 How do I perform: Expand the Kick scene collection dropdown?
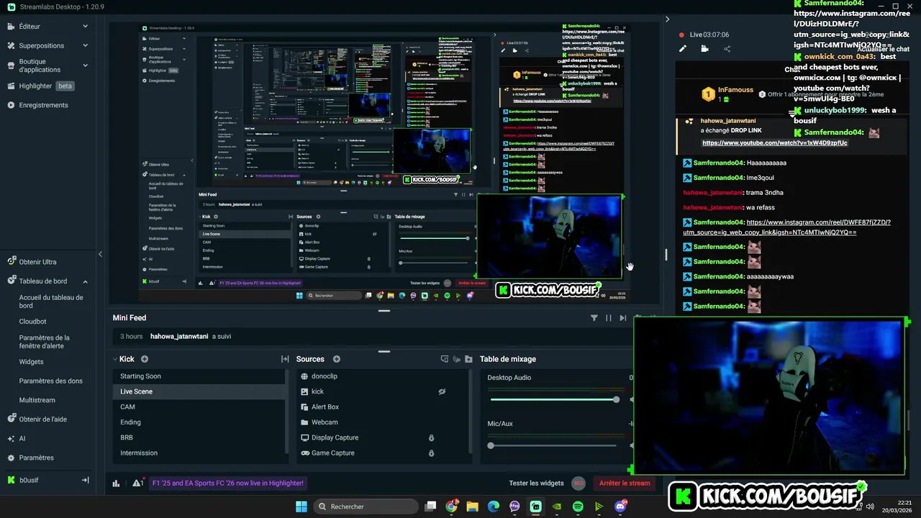[x=114, y=359]
